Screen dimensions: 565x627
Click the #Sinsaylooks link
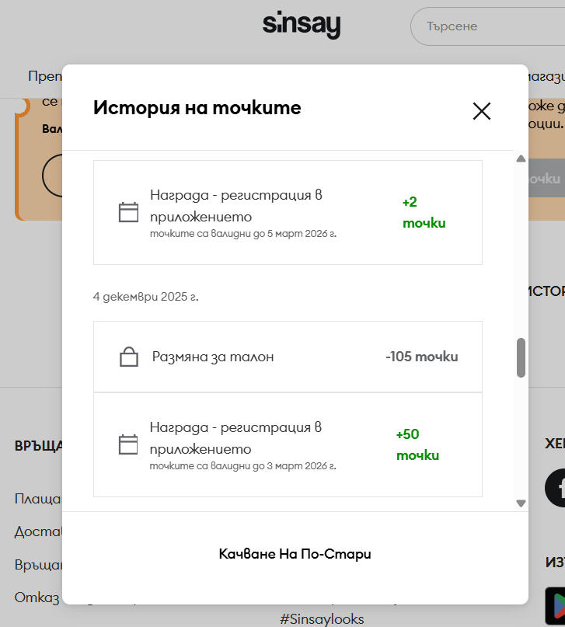(x=322, y=619)
